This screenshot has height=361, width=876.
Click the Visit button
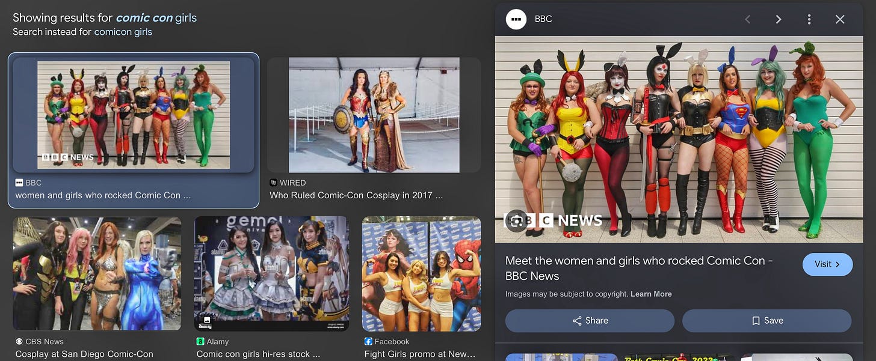coord(827,264)
